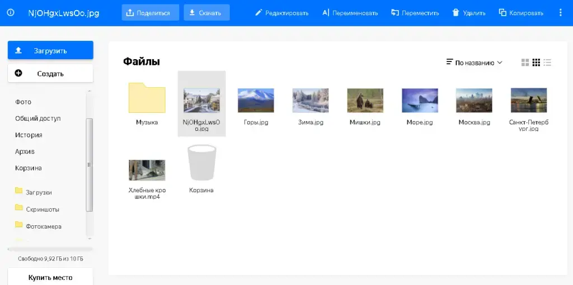Share the file with Поделиться button
573x285 pixels.
pos(150,13)
